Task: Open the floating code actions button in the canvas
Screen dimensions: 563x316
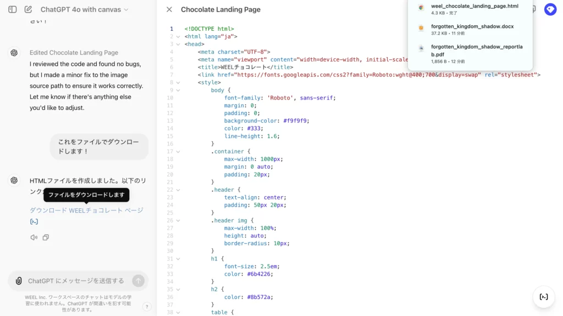Action: pos(543,297)
